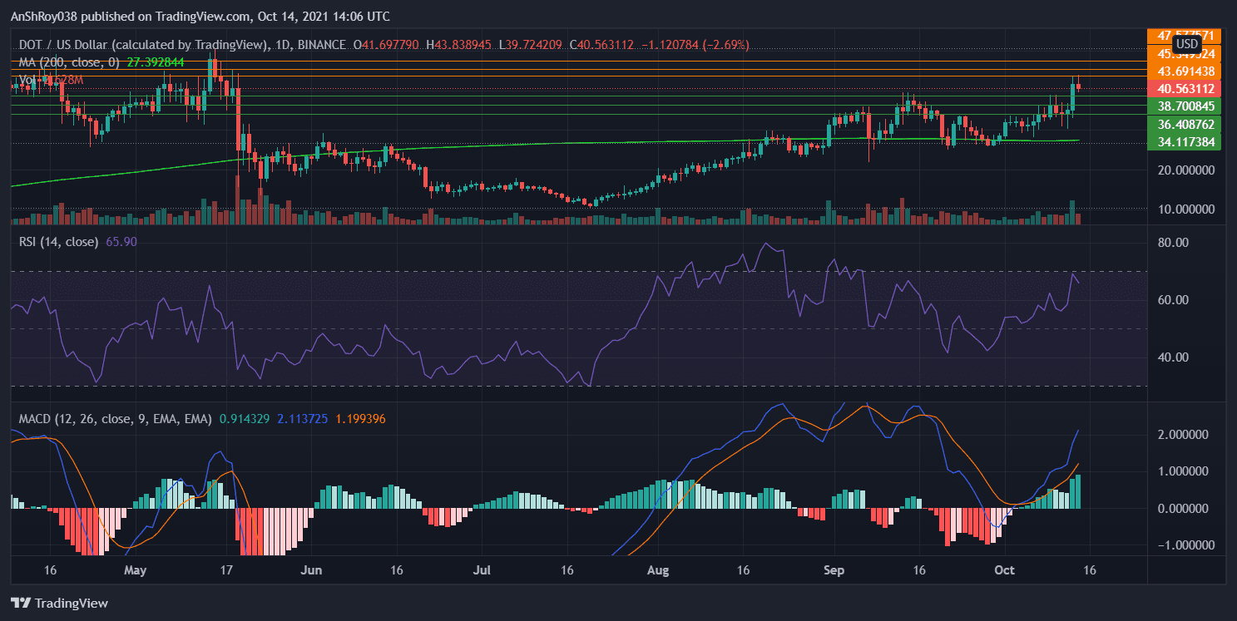Click the green price tag 36.408762
Image resolution: width=1237 pixels, height=621 pixels.
[1185, 124]
